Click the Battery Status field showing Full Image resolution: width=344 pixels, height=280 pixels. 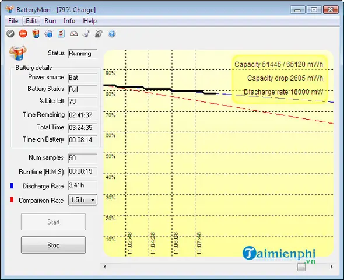point(82,89)
